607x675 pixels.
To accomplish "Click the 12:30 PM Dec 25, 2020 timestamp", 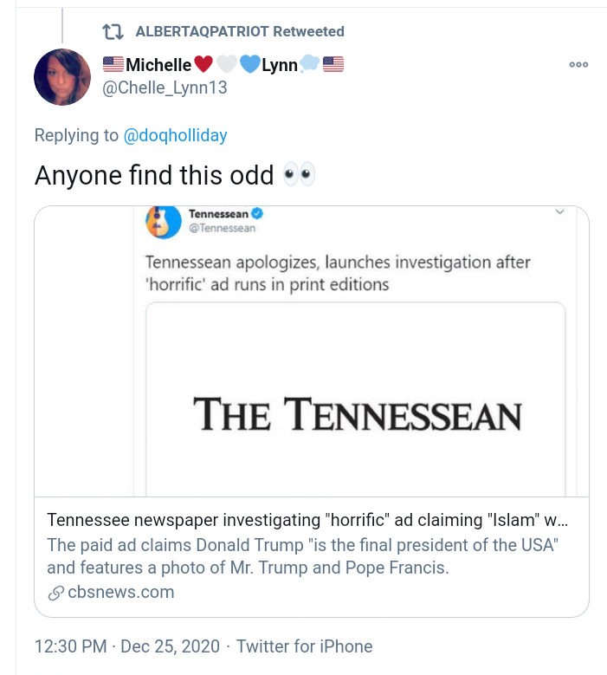I will [x=127, y=646].
